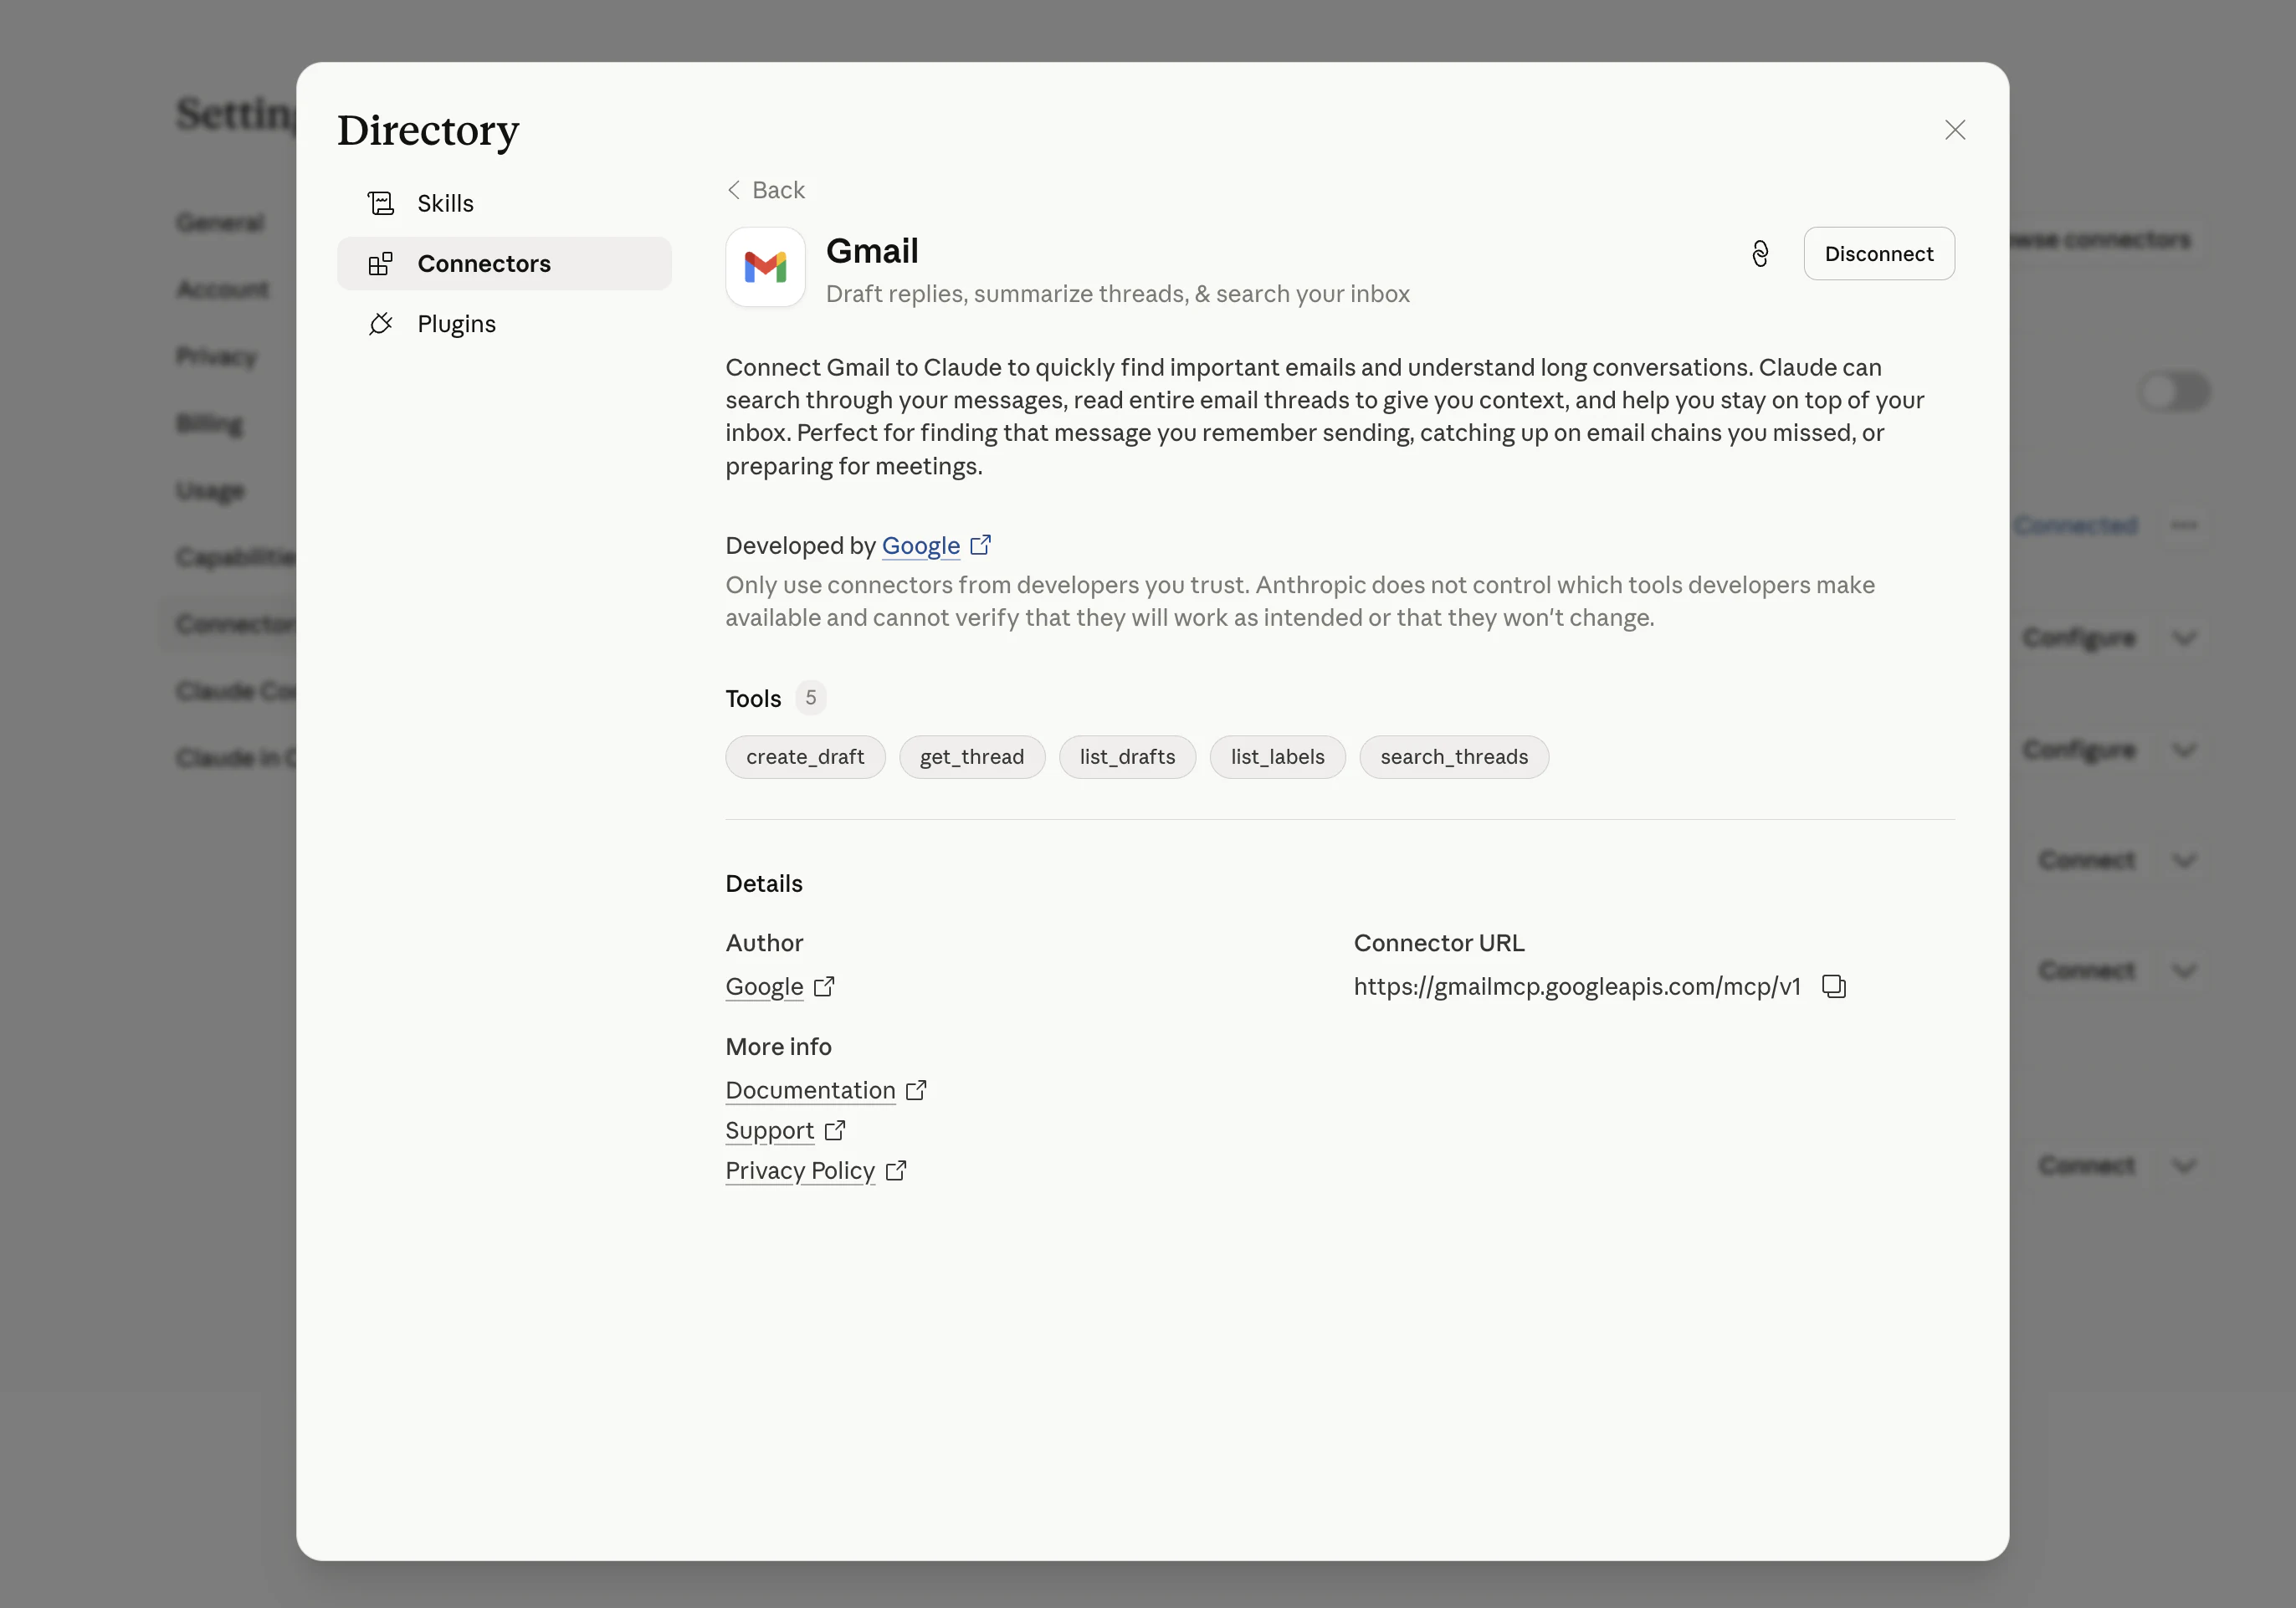Click the Details section heading
The image size is (2296, 1608).
pos(764,884)
